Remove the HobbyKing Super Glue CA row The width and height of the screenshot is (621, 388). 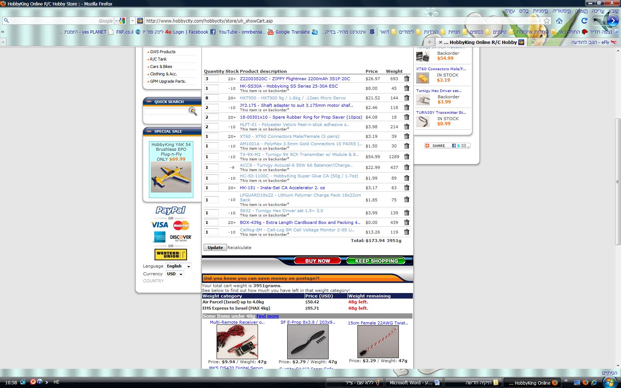(407, 178)
